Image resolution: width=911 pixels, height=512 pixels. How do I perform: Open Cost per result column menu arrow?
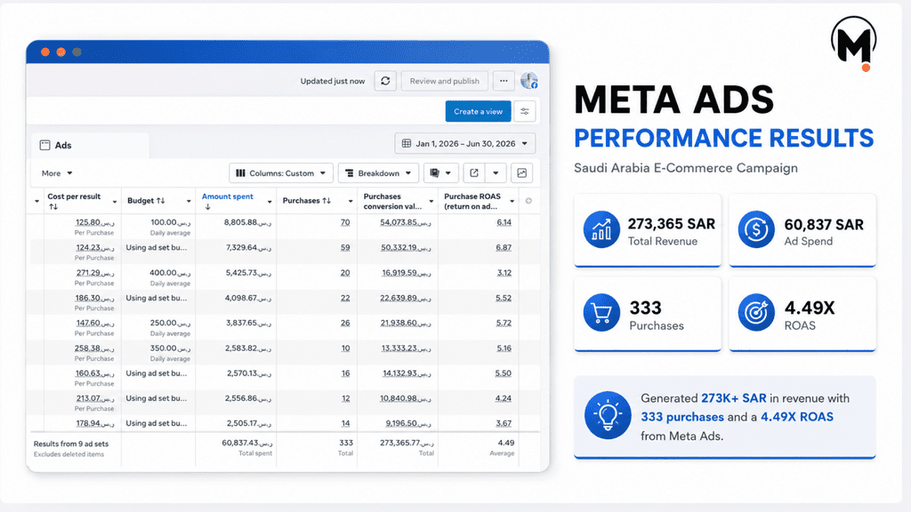pos(115,202)
